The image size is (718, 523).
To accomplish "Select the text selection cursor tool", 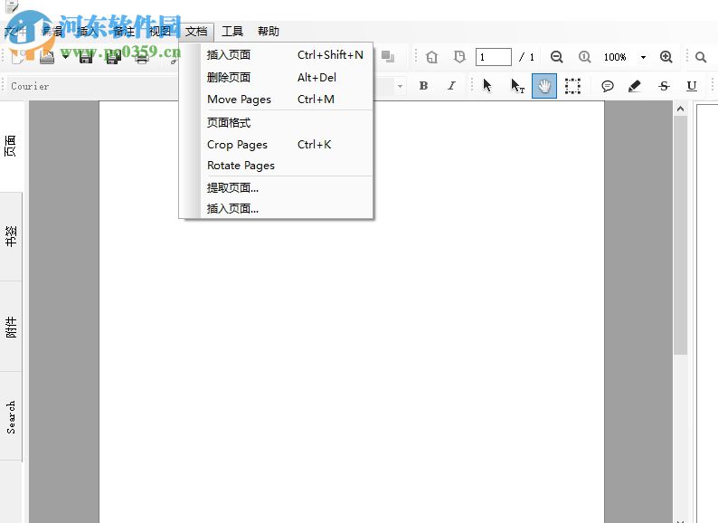I will tap(517, 85).
